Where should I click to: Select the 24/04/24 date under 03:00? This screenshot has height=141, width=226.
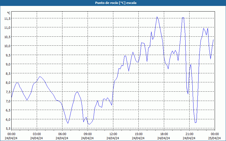(36, 138)
